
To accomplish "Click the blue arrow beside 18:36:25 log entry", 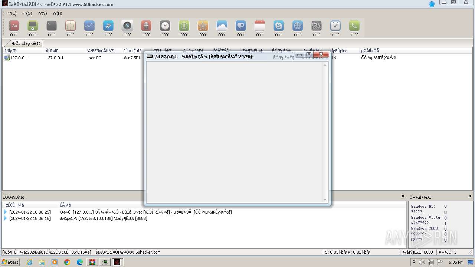I will 6,212.
